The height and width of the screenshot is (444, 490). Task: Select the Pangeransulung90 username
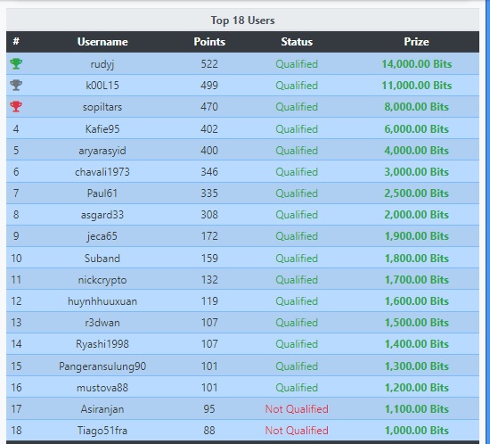coord(102,366)
